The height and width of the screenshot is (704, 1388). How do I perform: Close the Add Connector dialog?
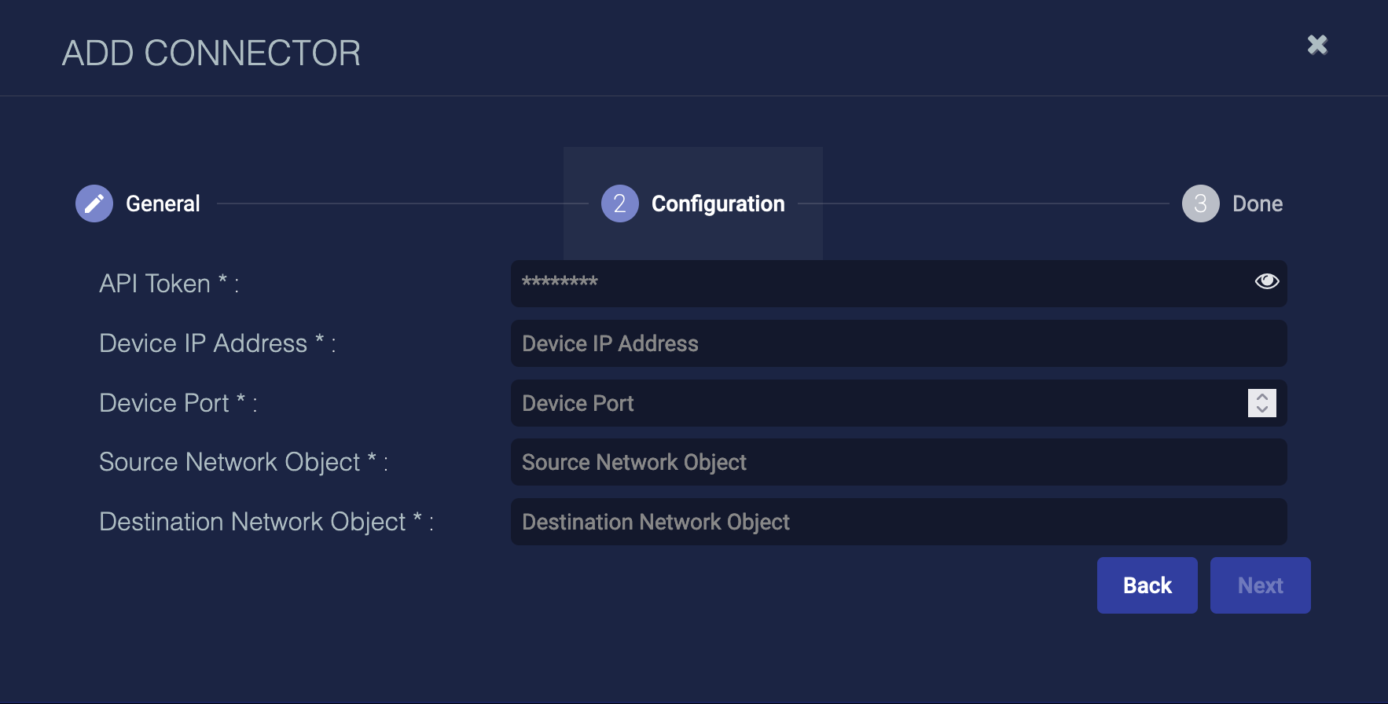(1317, 45)
